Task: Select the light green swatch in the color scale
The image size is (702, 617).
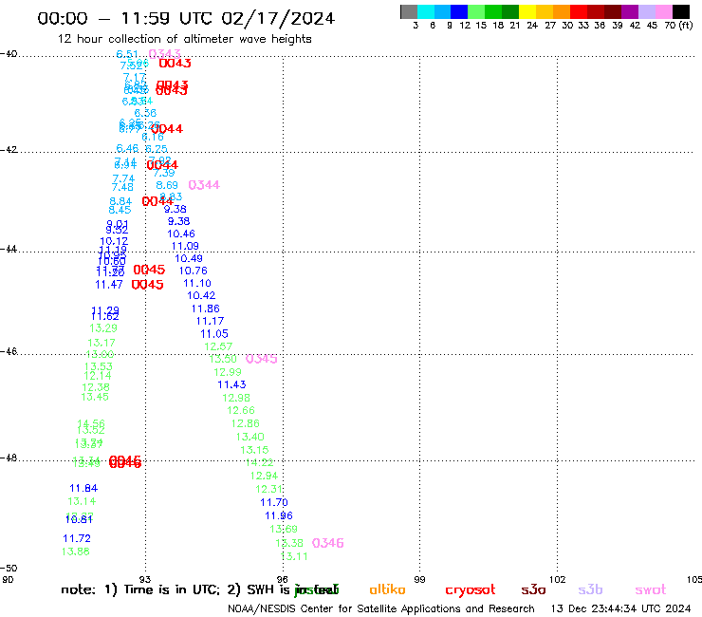Action: point(476,11)
